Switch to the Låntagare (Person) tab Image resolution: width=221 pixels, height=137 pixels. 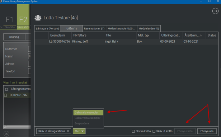pos(47,28)
